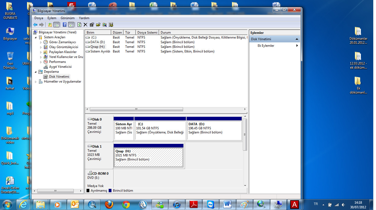Image resolution: width=376 pixels, height=210 pixels.
Task: Toggle the Show/Hide Console Tree toolbar button
Action: pos(56,25)
